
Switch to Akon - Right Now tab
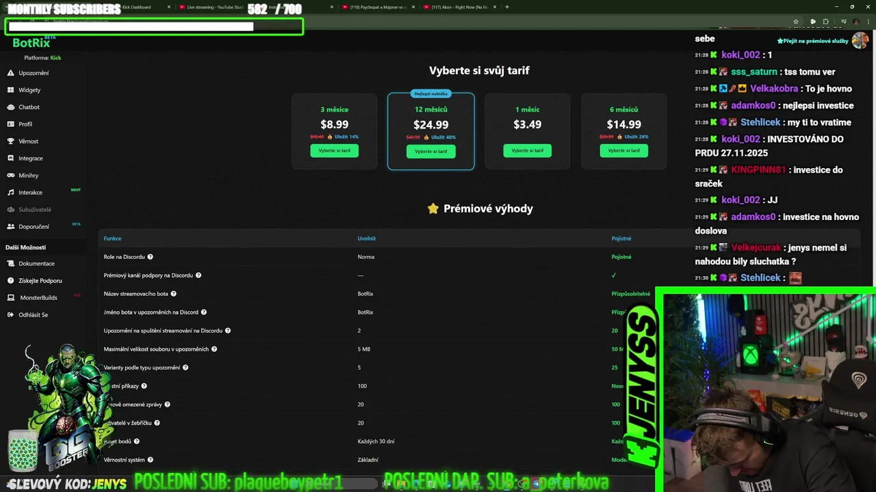[460, 7]
